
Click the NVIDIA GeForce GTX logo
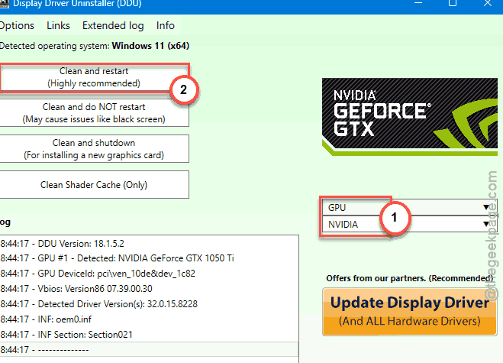click(x=410, y=117)
